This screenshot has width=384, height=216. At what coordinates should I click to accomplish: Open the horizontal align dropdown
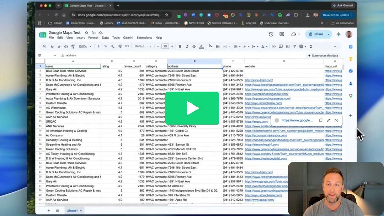tap(237, 47)
